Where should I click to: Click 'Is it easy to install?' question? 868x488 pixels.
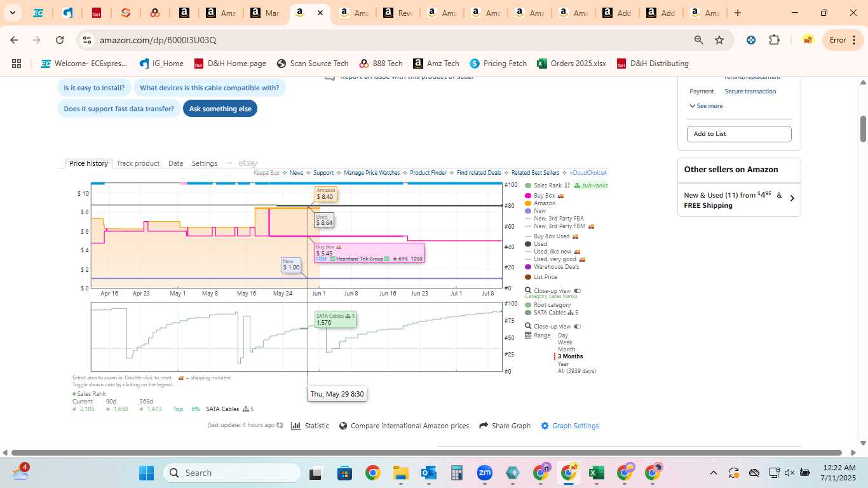94,88
